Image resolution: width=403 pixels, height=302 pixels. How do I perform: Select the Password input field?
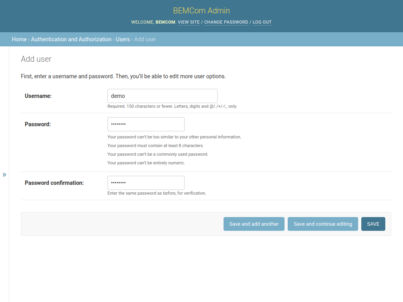(146, 124)
